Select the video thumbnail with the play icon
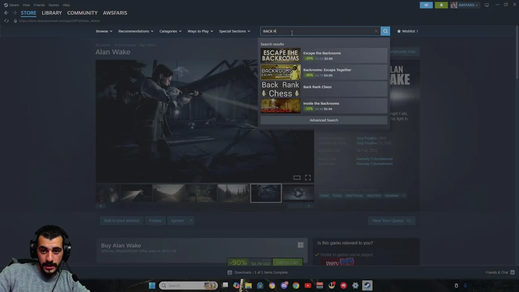This screenshot has height=292, width=519. pos(298,193)
